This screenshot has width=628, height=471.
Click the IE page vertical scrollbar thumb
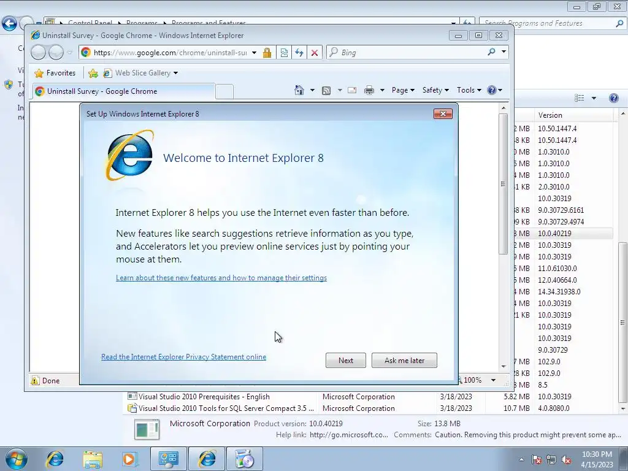tap(503, 183)
